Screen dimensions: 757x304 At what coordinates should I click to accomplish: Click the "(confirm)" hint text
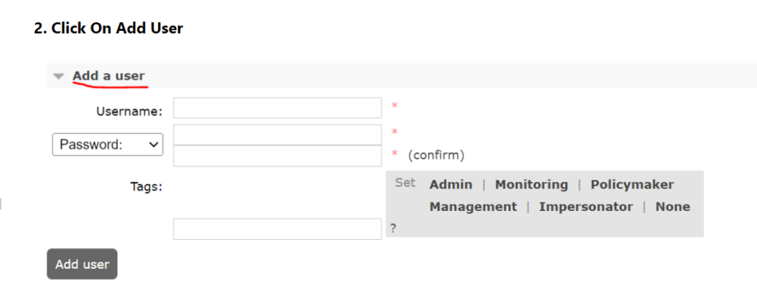pyautogui.click(x=436, y=155)
